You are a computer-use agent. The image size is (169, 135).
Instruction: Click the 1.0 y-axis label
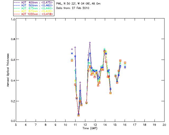click(13, 19)
